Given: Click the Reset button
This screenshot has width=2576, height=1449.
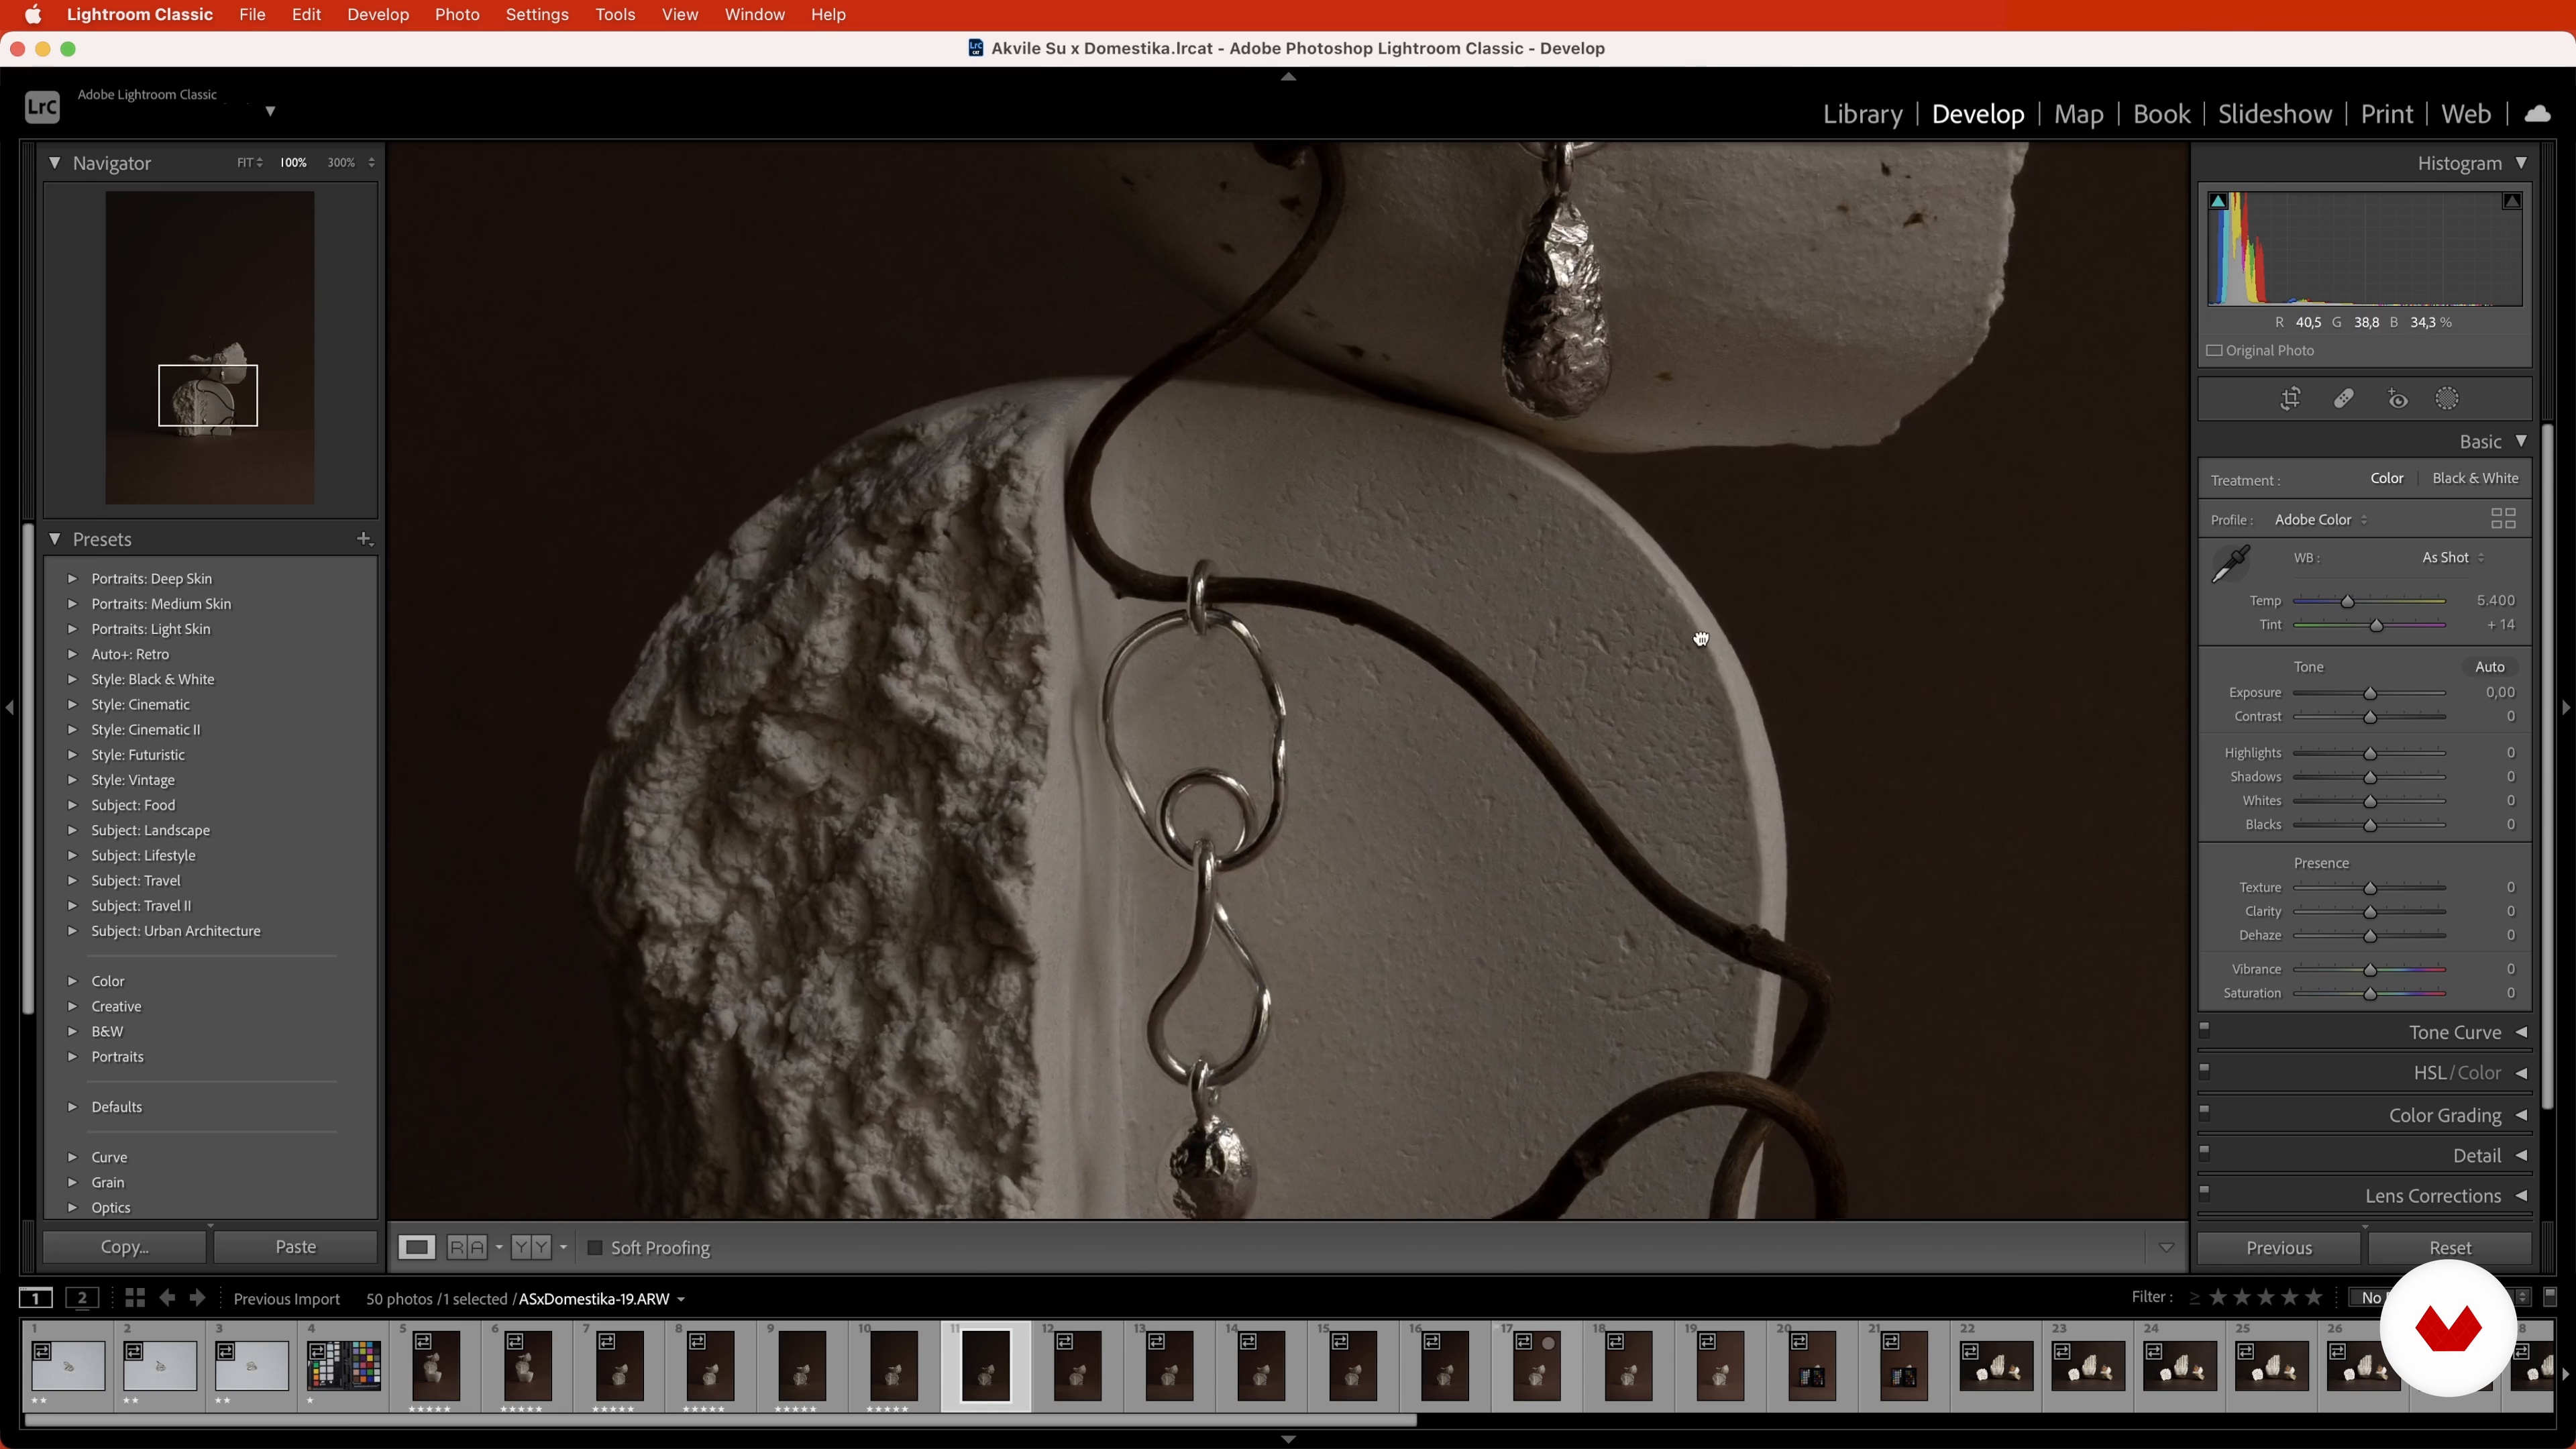Looking at the screenshot, I should point(2450,1248).
